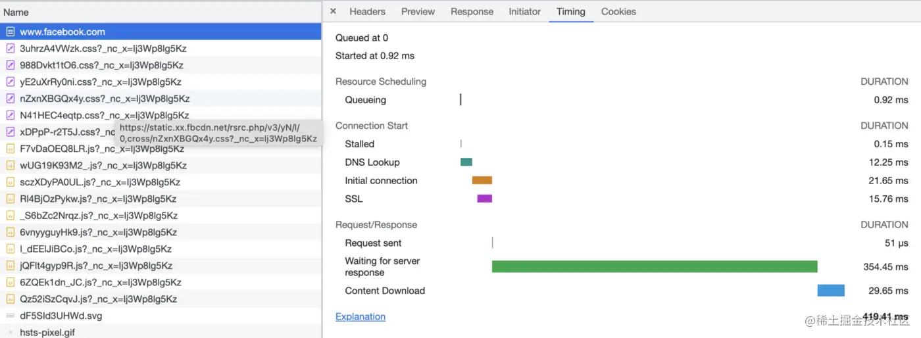This screenshot has height=338, width=921.
Task: Click the stylesheet icon for yE2uXrRy0ni.css
Action: point(11,82)
